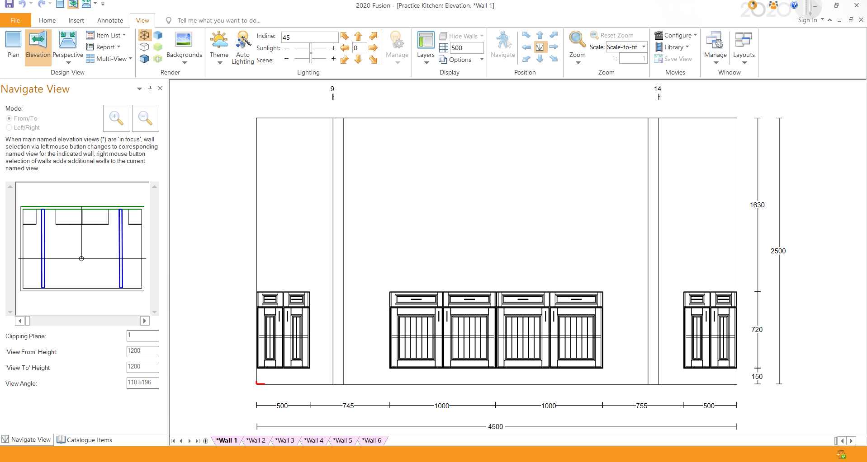Select the From/To mode radio button
This screenshot has height=462, width=867.
9,118
